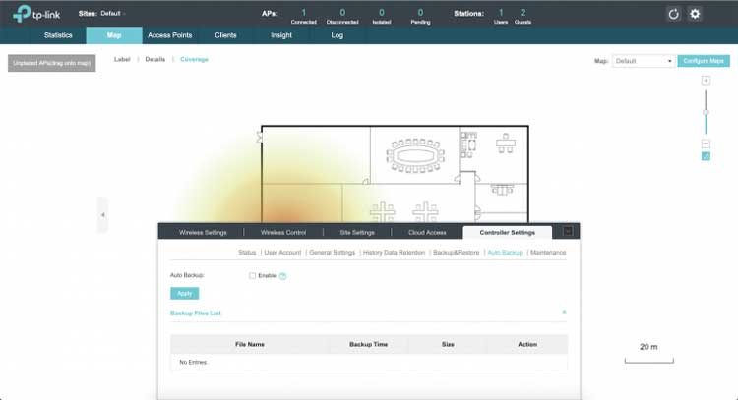738x400 pixels.
Task: Open the Backup&Restore link
Action: (456, 253)
